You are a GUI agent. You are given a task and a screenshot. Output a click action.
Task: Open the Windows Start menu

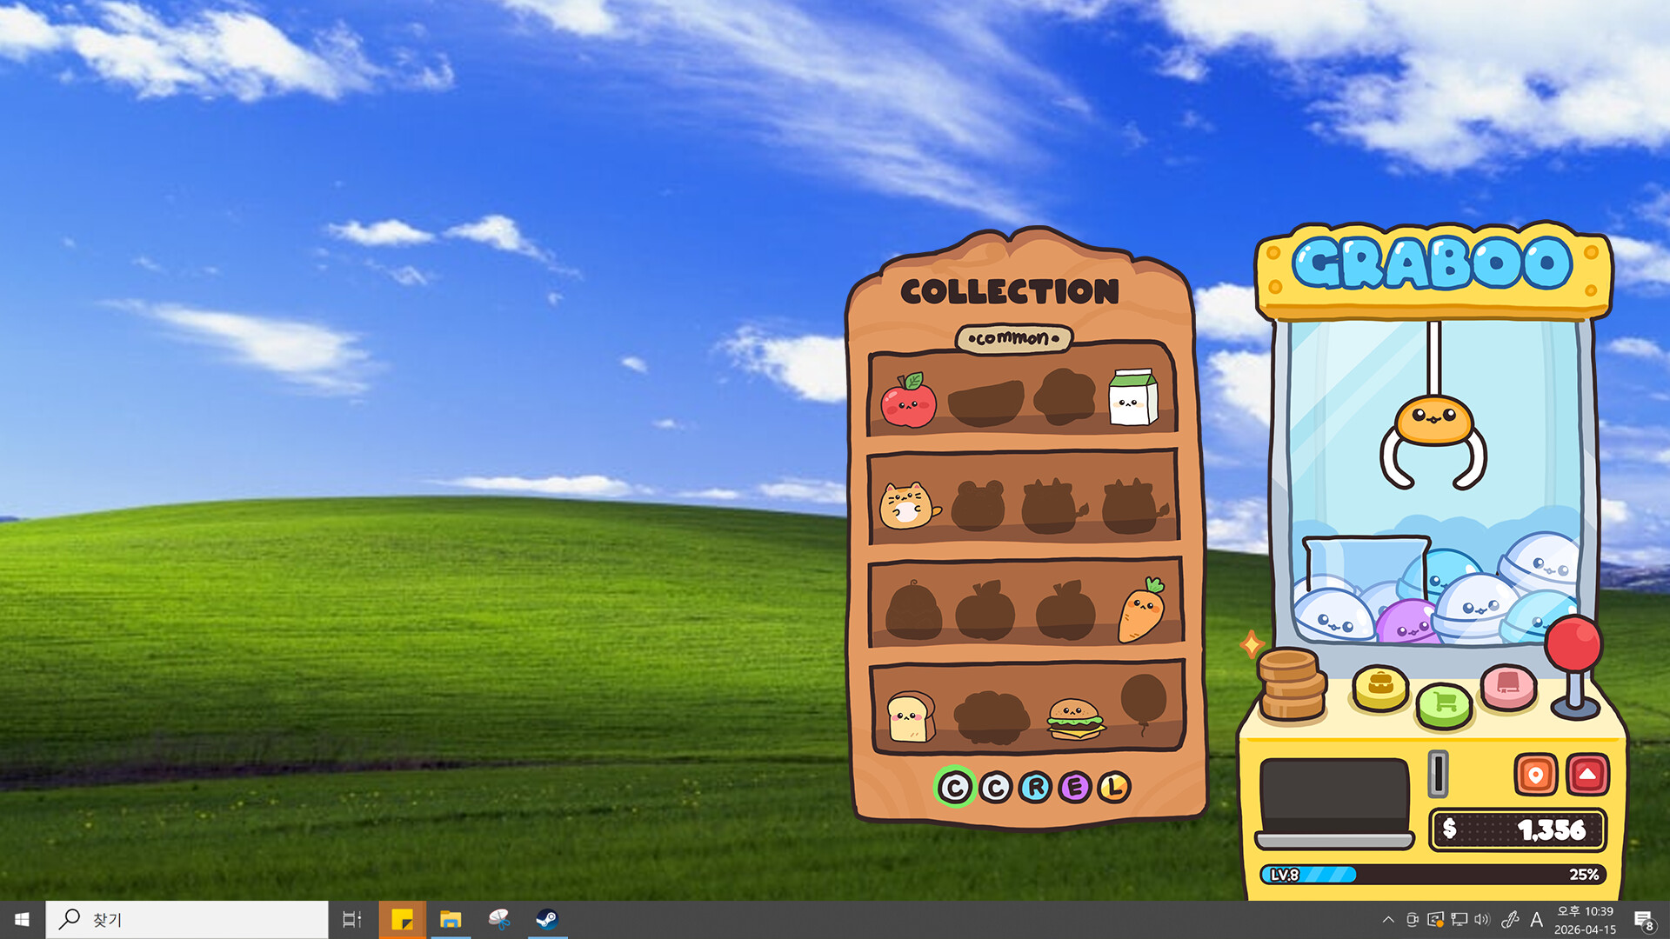(x=23, y=920)
